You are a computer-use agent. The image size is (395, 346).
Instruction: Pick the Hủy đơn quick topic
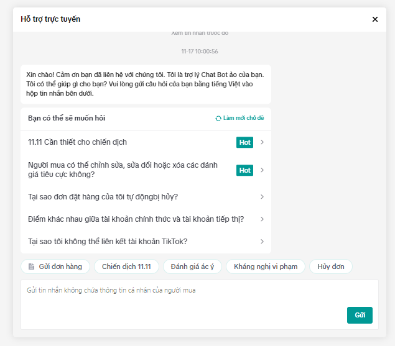tap(331, 266)
